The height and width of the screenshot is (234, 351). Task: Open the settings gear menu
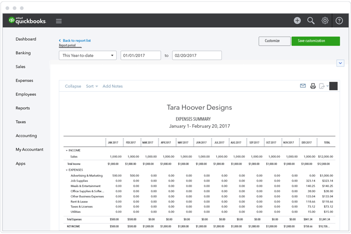click(325, 21)
